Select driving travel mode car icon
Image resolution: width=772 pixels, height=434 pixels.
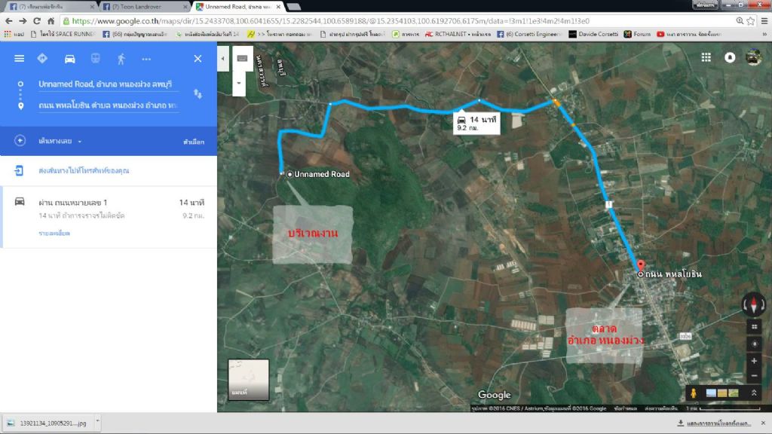pos(69,59)
